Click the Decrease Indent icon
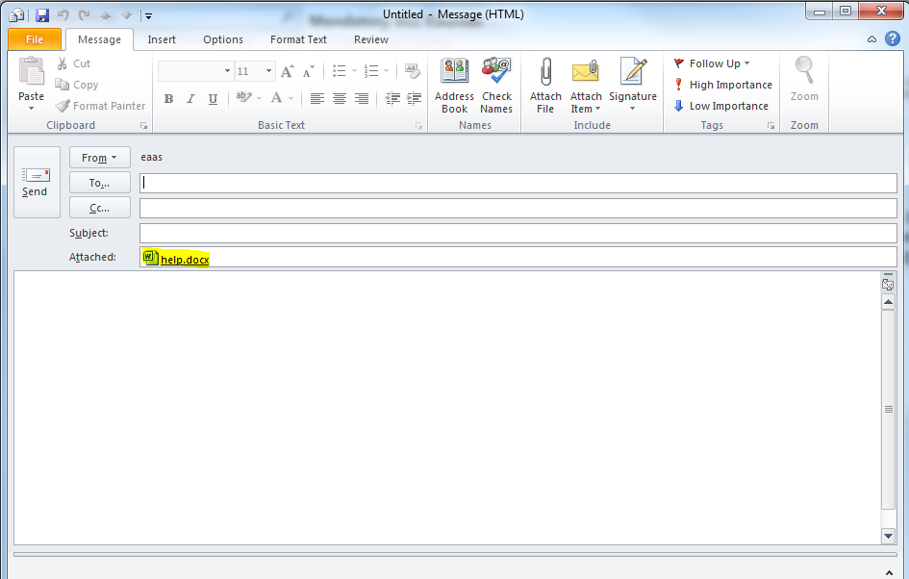Image resolution: width=909 pixels, height=579 pixels. click(392, 98)
